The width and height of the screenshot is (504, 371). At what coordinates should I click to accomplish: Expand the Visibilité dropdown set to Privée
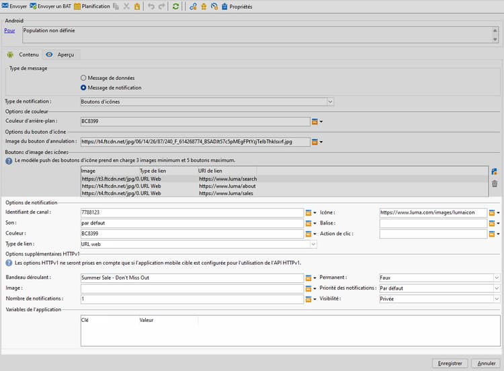(497, 298)
